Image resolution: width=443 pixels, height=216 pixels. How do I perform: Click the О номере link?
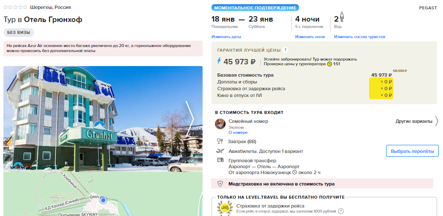pyautogui.click(x=238, y=133)
